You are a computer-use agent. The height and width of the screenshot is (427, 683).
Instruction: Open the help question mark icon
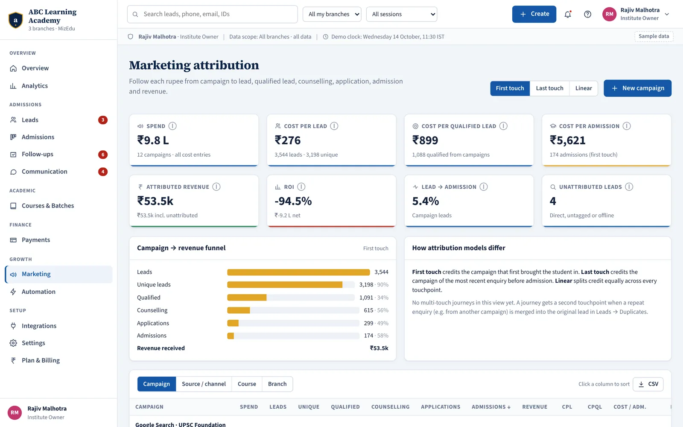tap(588, 14)
